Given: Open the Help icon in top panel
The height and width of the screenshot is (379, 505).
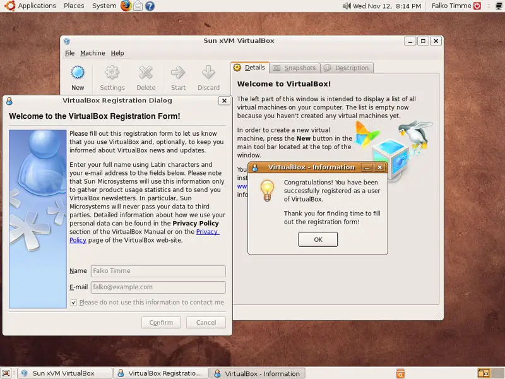Looking at the screenshot, I should point(150,6).
